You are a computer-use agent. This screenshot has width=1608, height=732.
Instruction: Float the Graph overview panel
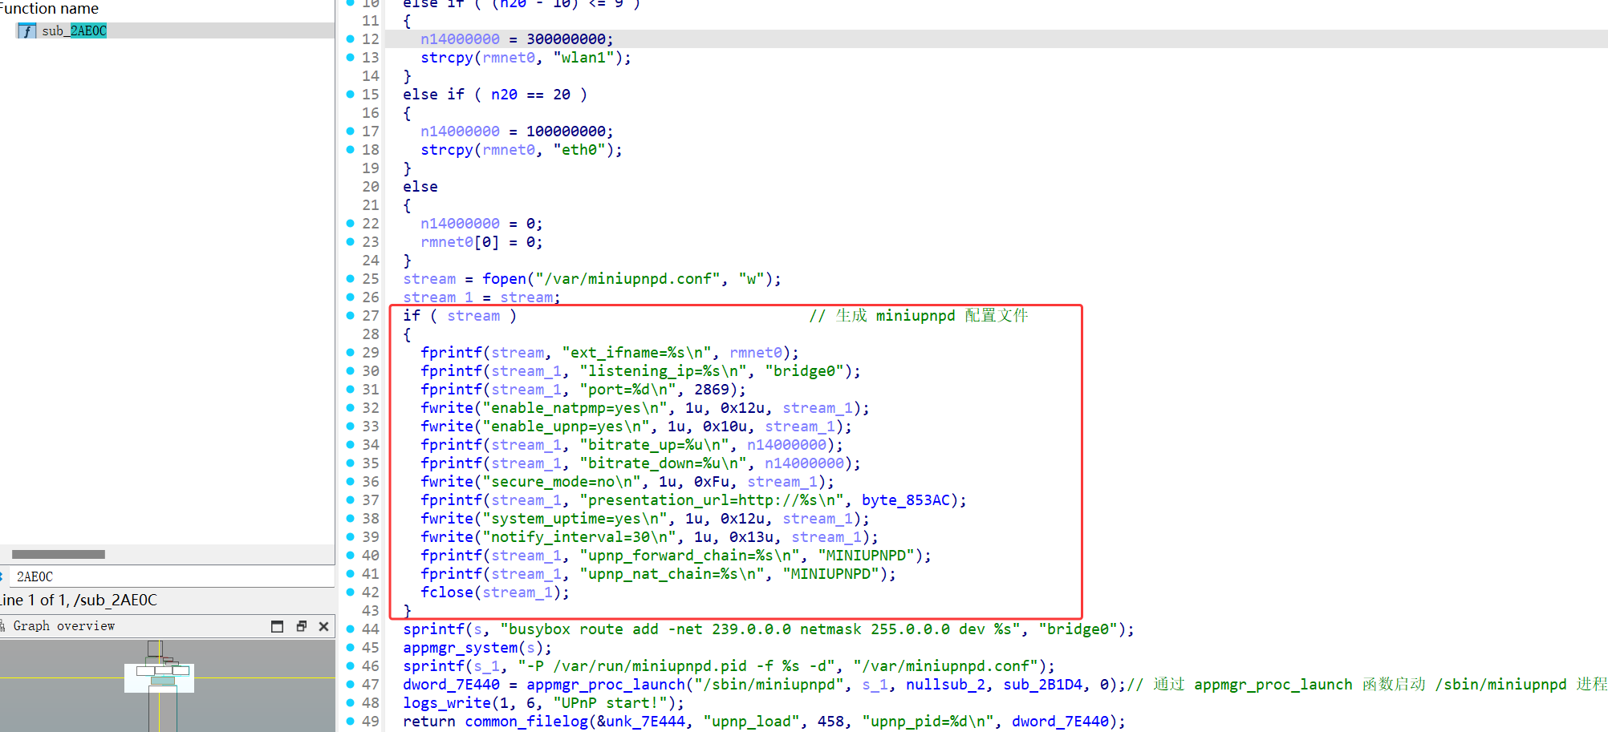pyautogui.click(x=301, y=626)
